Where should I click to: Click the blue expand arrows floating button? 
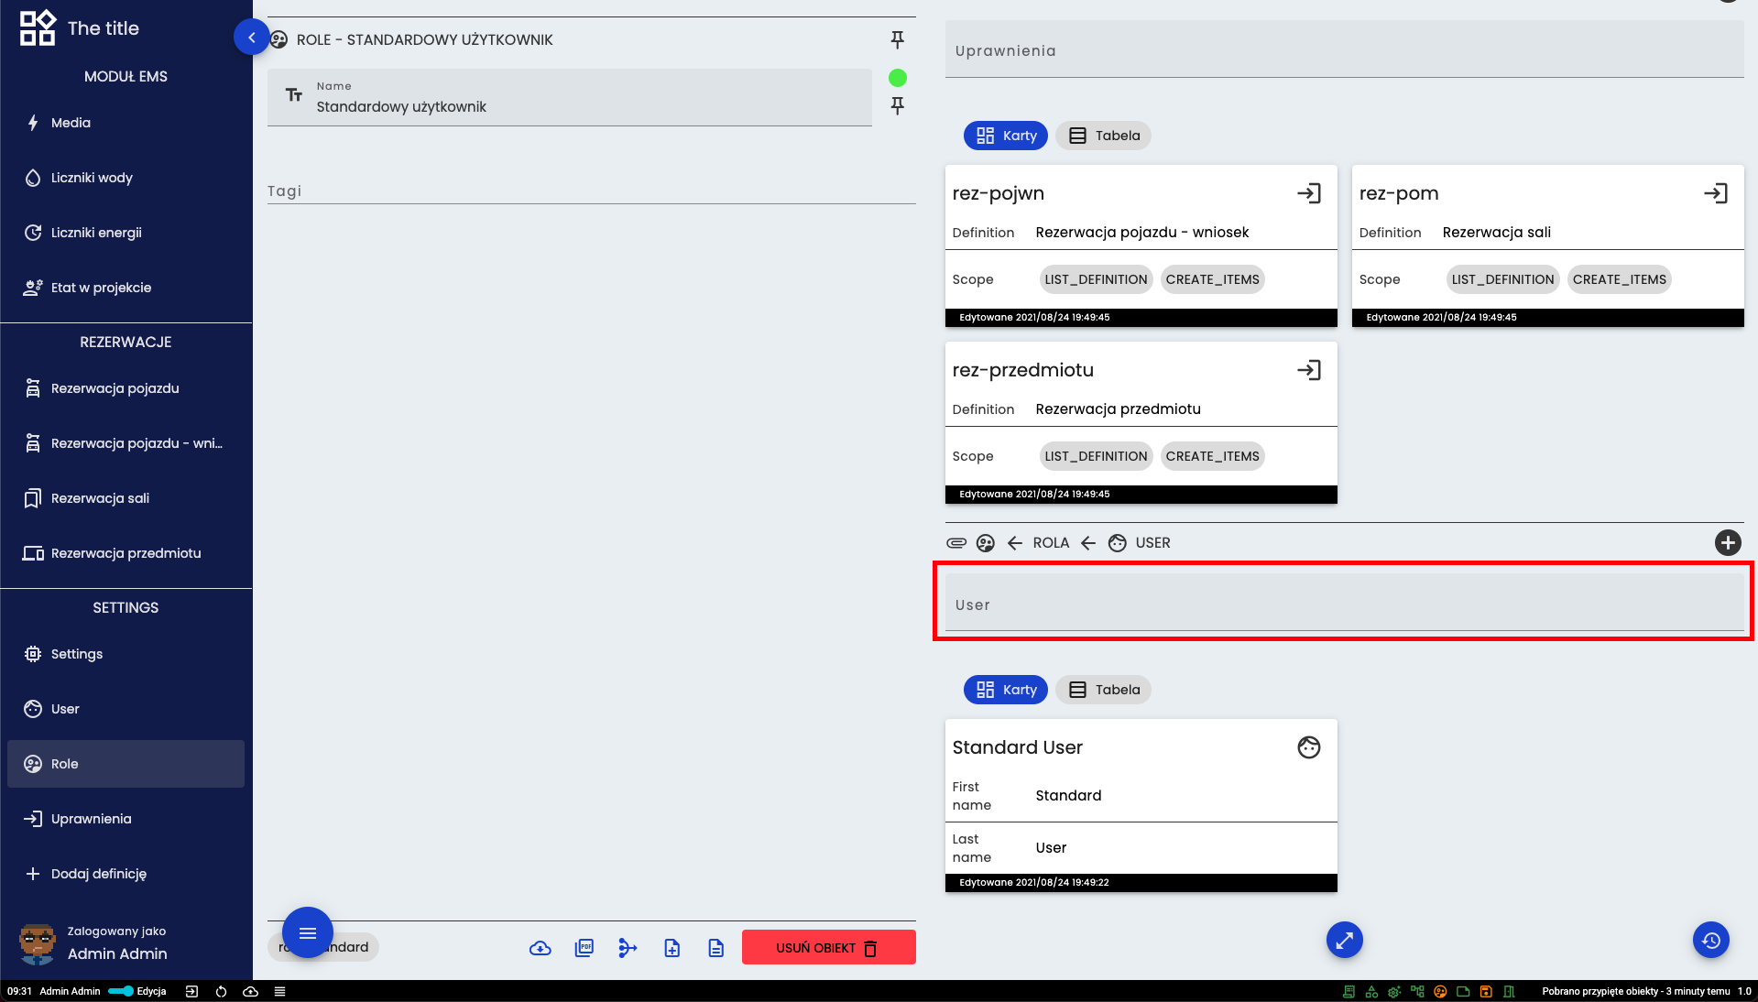[x=1345, y=940]
